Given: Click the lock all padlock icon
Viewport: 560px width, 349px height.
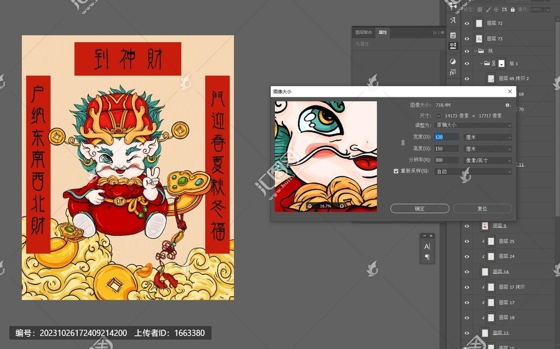Looking at the screenshot, I should pos(513,9).
